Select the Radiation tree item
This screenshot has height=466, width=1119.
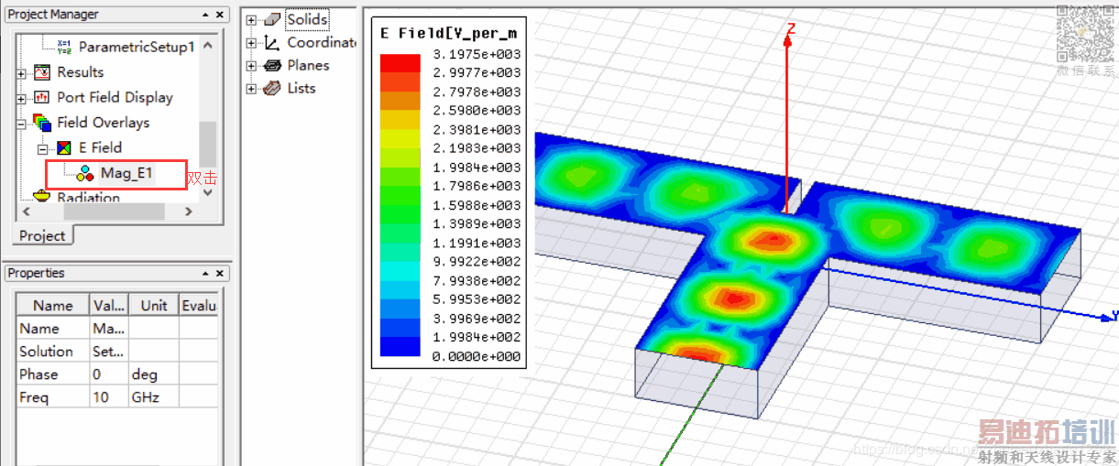(x=88, y=197)
